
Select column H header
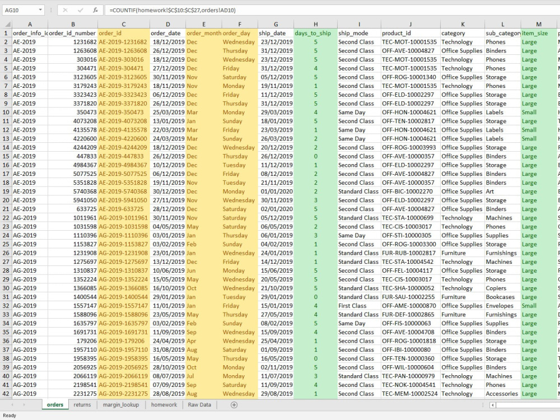tap(315, 24)
